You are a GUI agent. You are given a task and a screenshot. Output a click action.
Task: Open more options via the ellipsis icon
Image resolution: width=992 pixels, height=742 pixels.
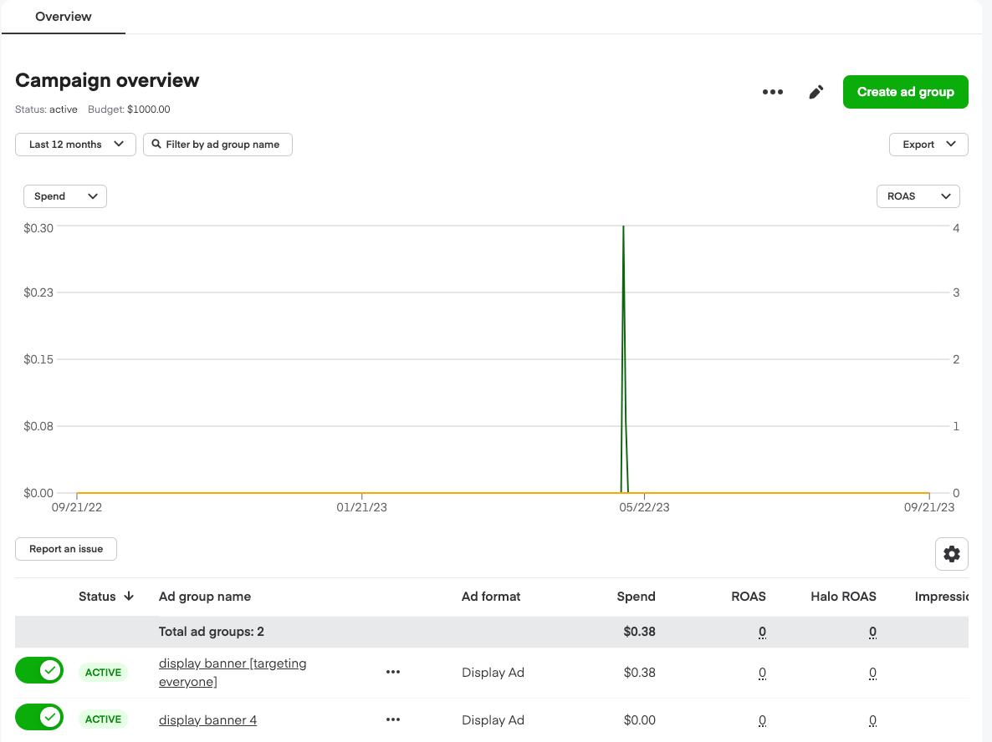click(772, 92)
